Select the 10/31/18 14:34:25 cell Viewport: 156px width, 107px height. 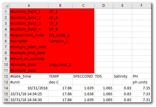[29, 94]
